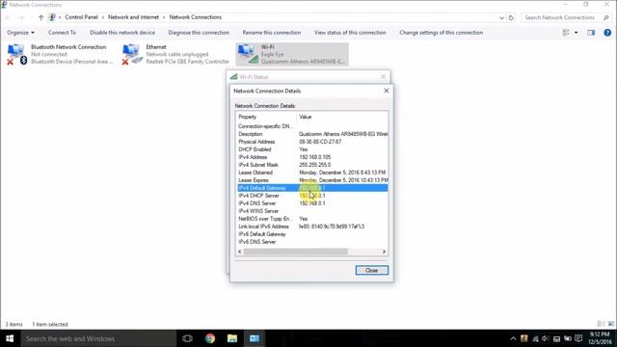This screenshot has height=347, width=617.
Task: Close the Network Connection Details dialog
Action: (x=387, y=91)
